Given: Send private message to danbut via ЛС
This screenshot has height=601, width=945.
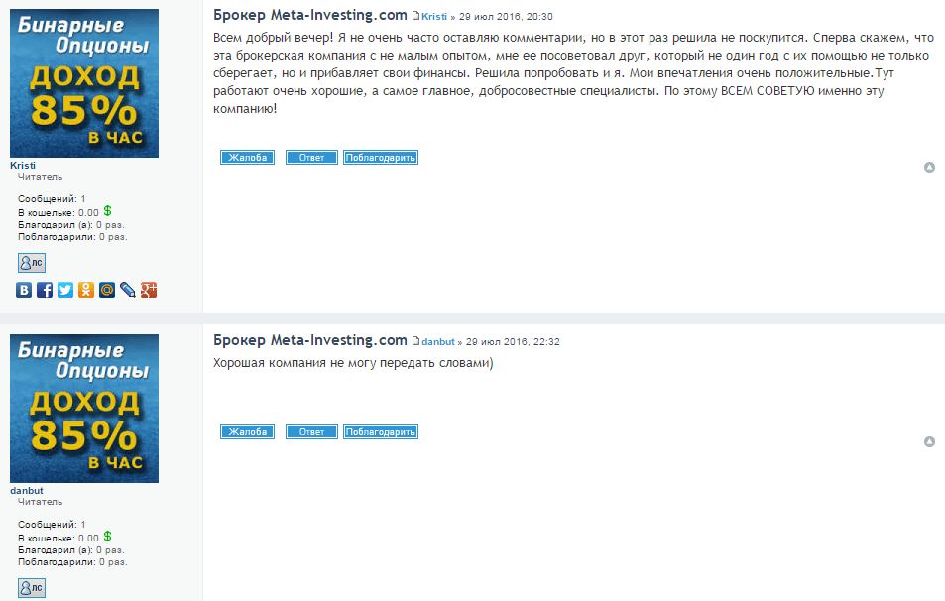Looking at the screenshot, I should click(x=32, y=588).
